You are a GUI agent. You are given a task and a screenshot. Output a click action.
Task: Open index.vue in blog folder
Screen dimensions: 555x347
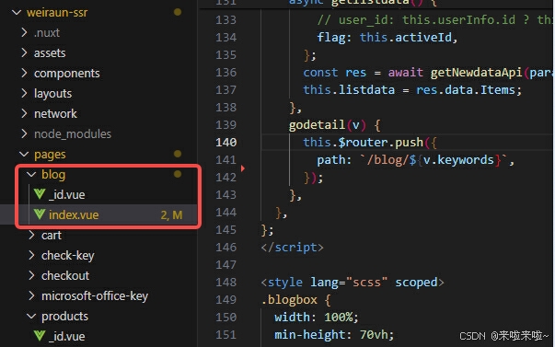click(x=74, y=215)
